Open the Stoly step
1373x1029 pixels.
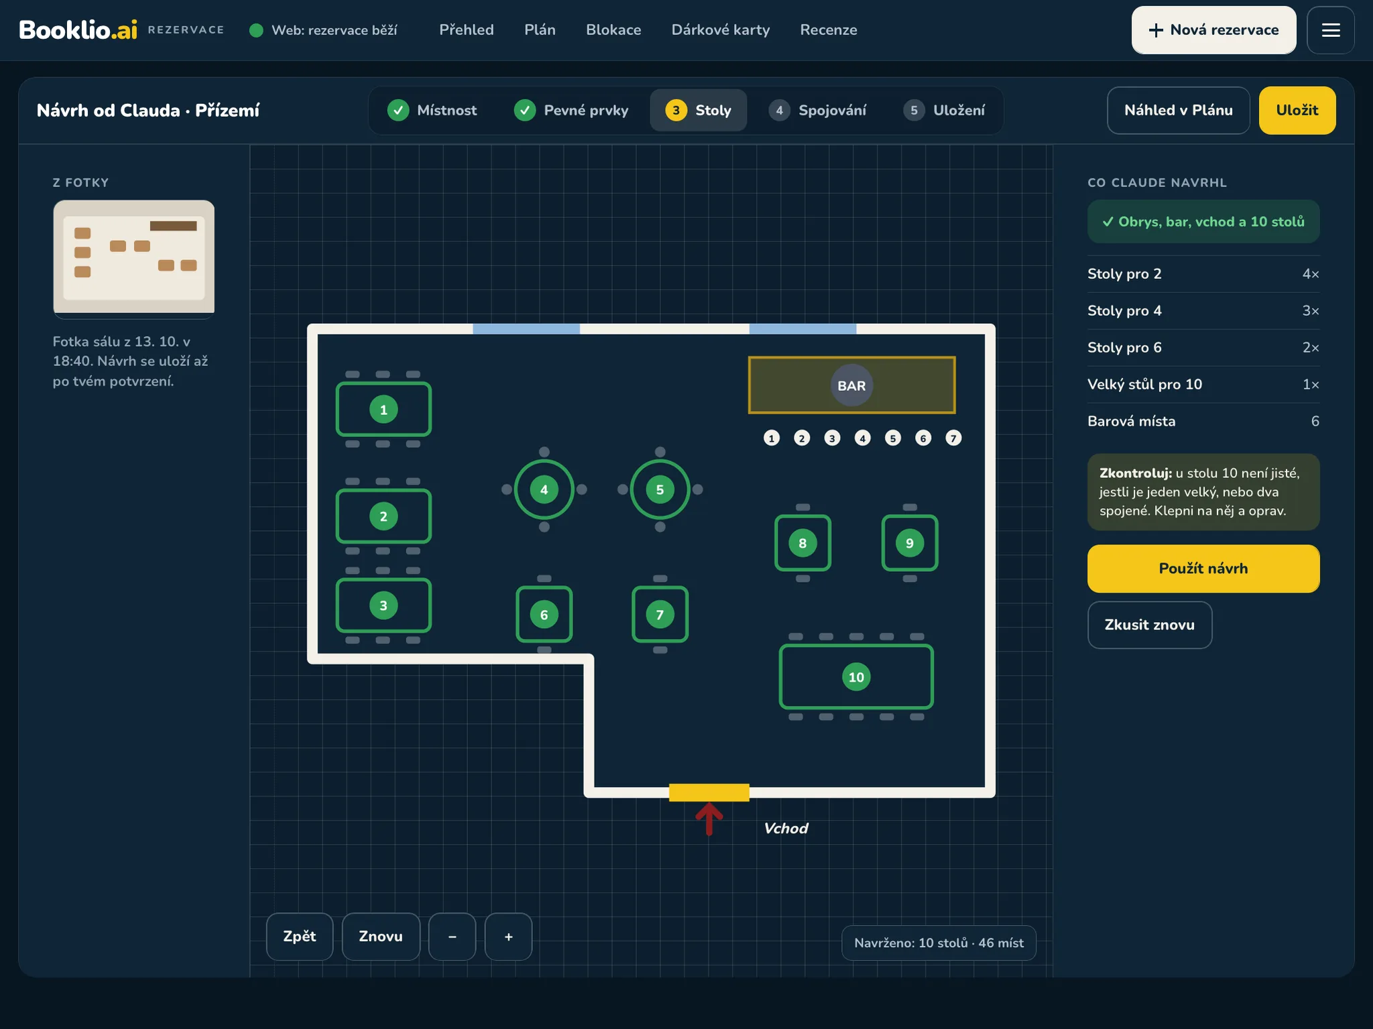point(699,111)
